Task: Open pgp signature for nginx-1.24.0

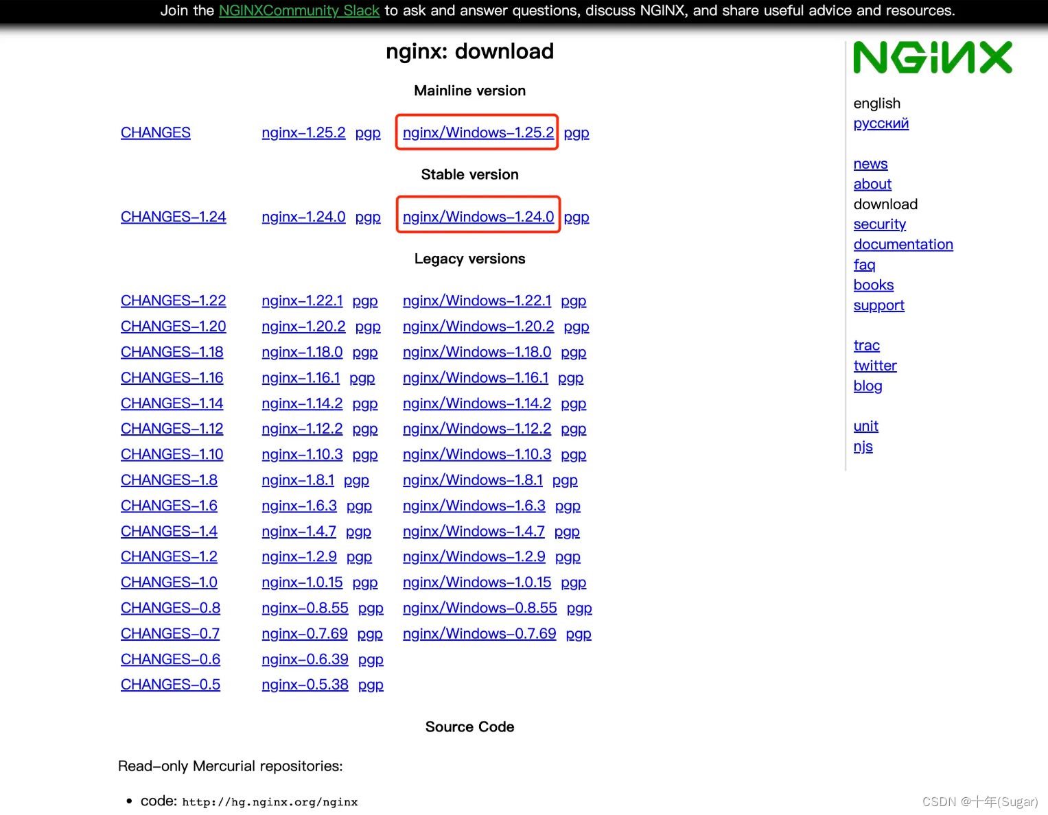Action: point(368,217)
